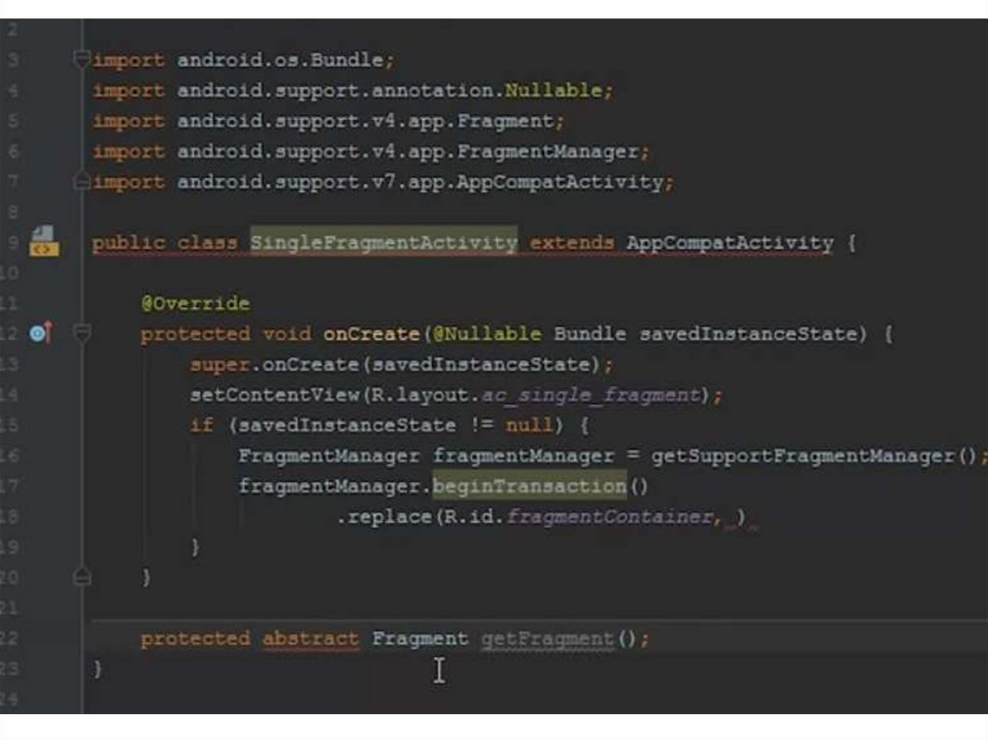The height and width of the screenshot is (740, 988).
Task: Click the .replace method call
Action: 384,517
